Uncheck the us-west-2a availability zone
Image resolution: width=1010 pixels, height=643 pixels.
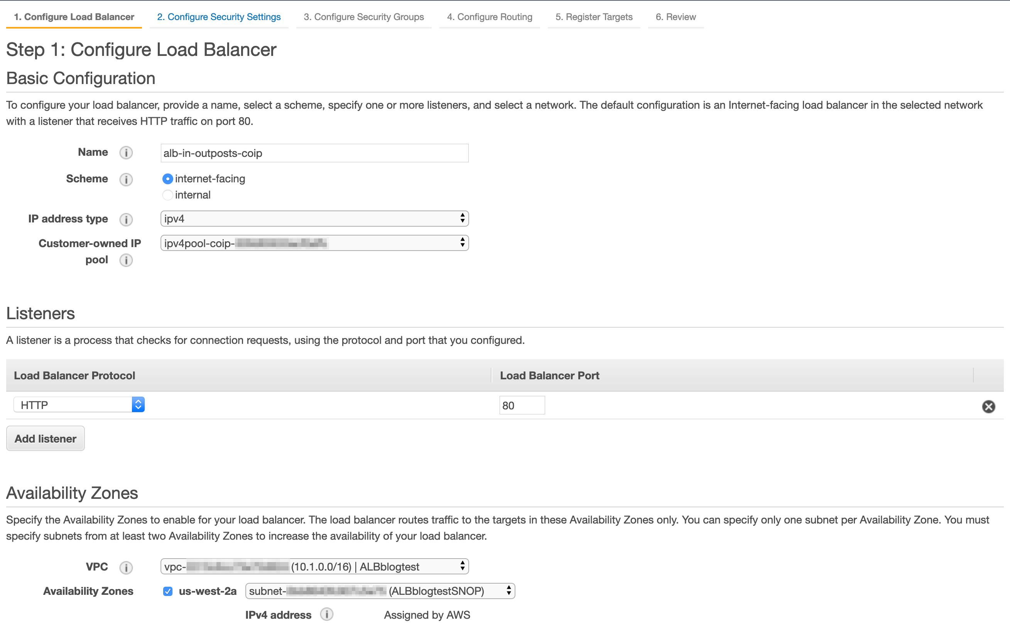click(x=168, y=591)
